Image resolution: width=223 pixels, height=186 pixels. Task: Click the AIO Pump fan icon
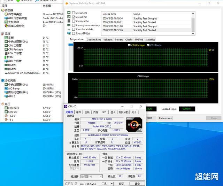tap(6, 88)
